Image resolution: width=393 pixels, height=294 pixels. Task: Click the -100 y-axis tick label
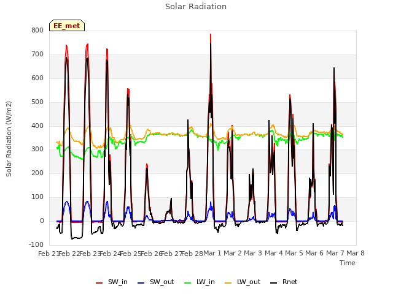[36, 244]
